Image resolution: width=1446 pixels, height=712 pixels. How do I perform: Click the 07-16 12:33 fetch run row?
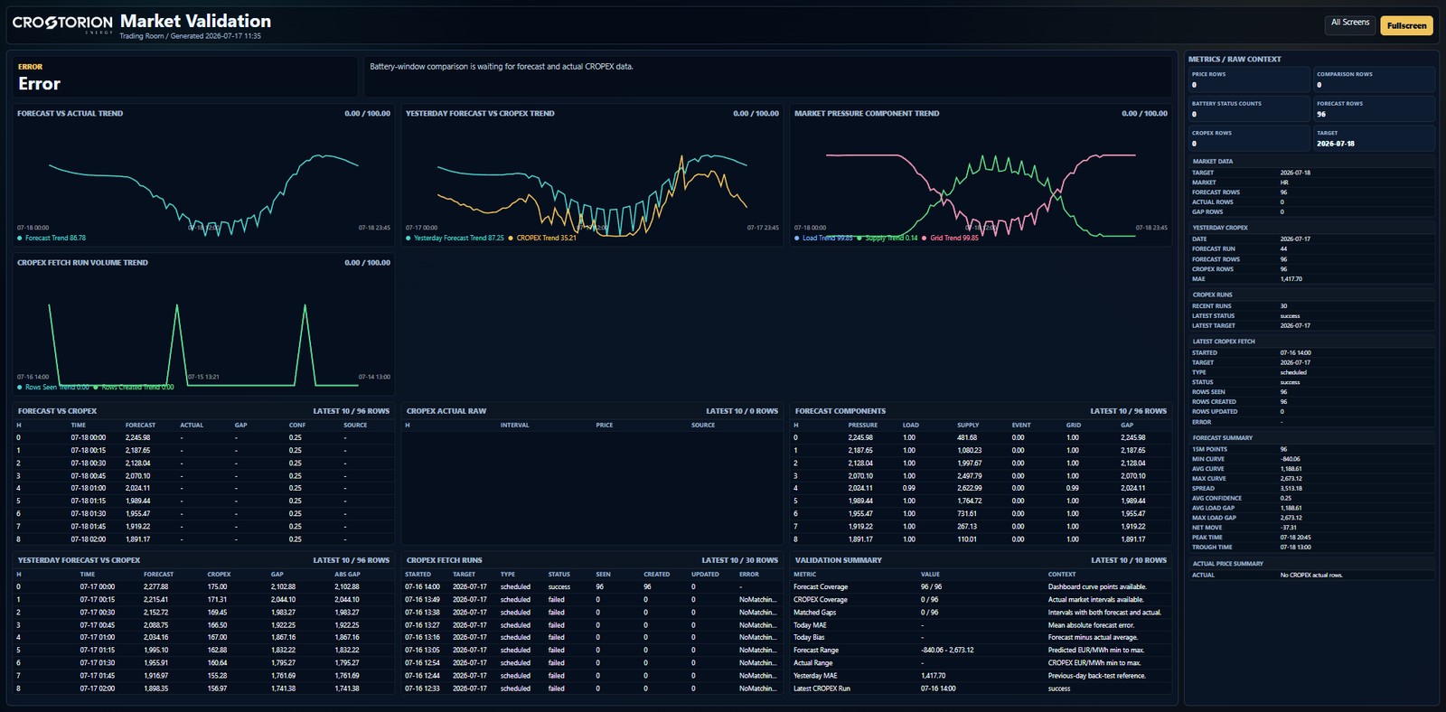pos(591,689)
